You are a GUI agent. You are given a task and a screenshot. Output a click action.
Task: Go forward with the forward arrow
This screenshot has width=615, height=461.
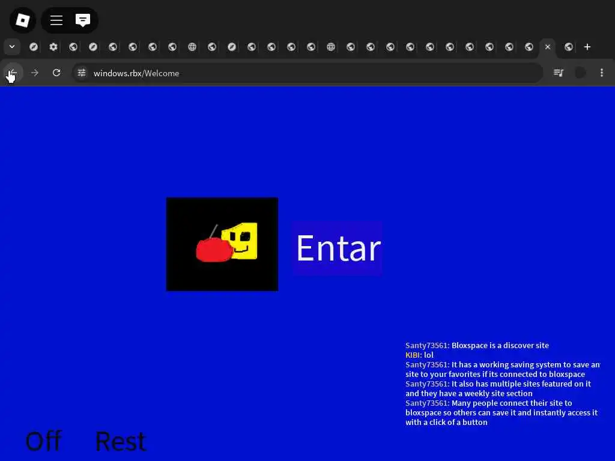coord(34,73)
